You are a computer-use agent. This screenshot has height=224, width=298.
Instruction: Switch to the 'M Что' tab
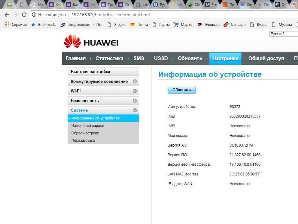211,4
